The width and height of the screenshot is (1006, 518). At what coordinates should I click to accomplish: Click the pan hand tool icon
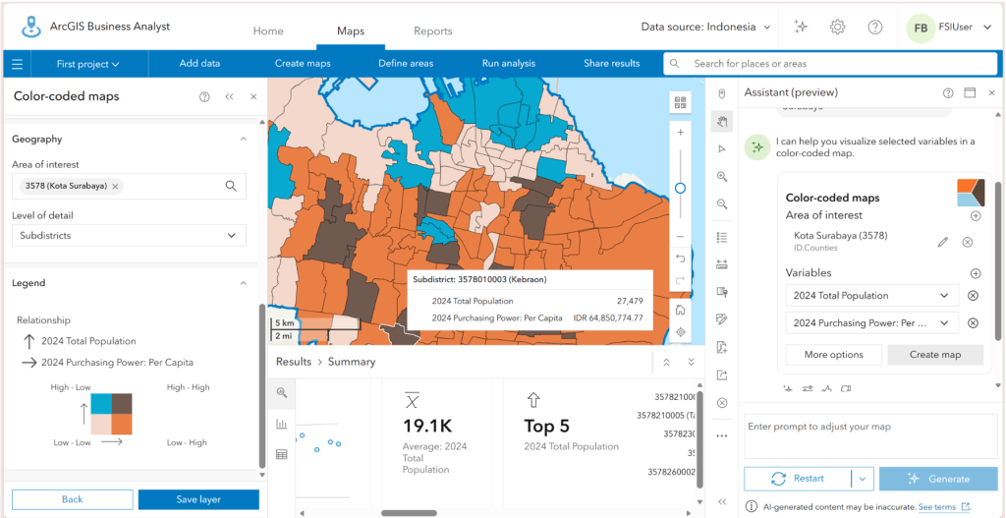(x=722, y=121)
